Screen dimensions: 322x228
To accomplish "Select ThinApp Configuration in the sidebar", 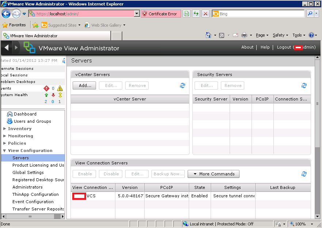I will (x=35, y=194).
